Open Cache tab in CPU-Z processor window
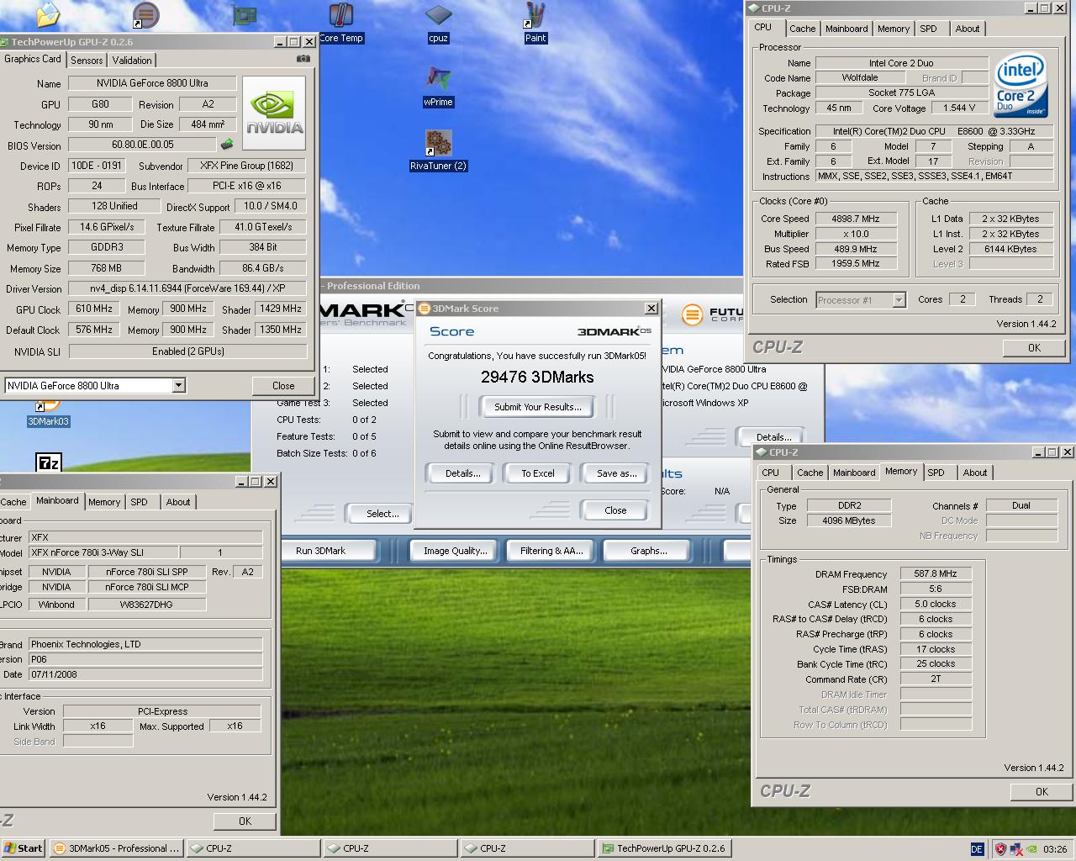 tap(803, 29)
